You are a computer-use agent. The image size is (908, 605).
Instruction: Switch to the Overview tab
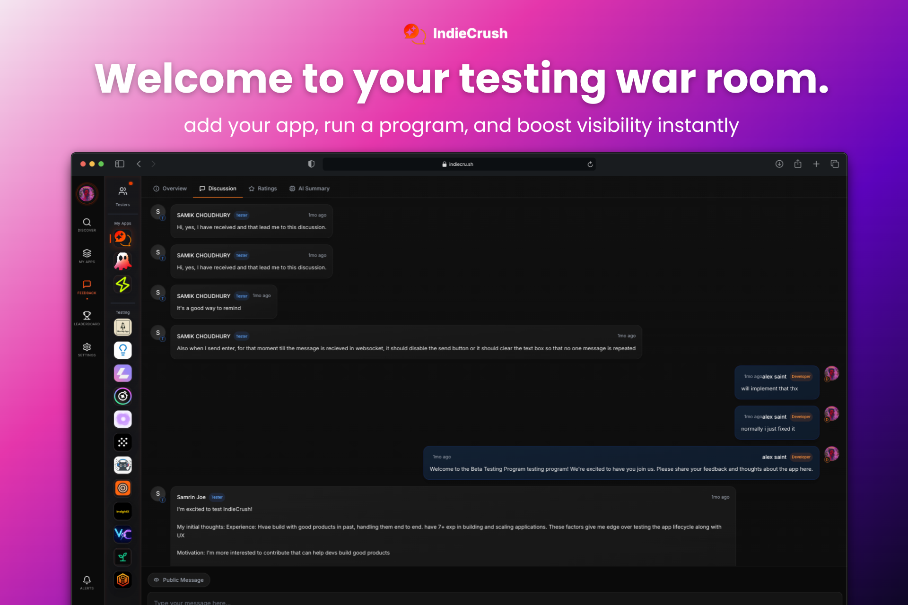170,189
